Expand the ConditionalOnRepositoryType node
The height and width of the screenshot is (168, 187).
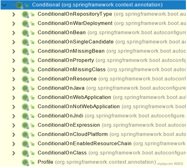(x=14, y=15)
